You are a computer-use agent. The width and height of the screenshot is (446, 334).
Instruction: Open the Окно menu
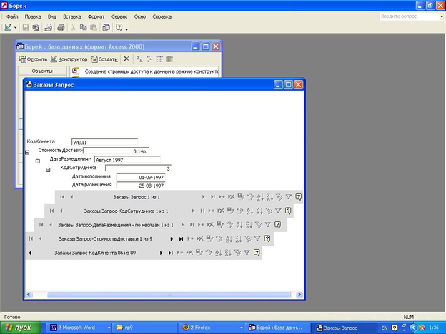(139, 16)
